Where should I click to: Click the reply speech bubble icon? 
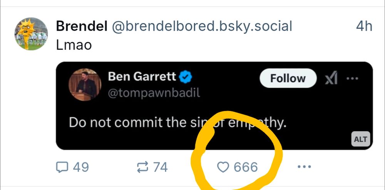tap(62, 167)
